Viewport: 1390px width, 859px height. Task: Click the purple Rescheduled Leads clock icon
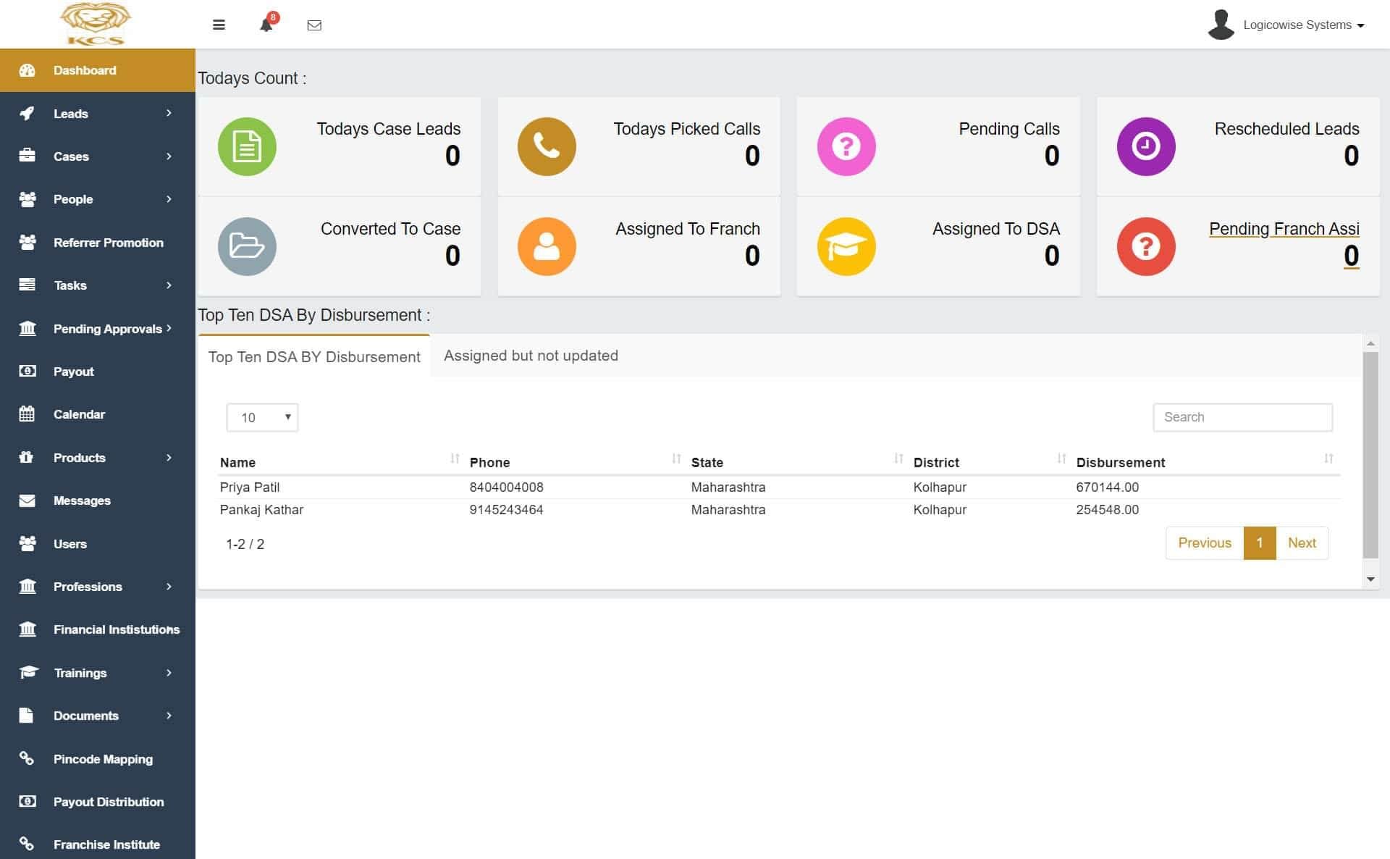point(1145,146)
